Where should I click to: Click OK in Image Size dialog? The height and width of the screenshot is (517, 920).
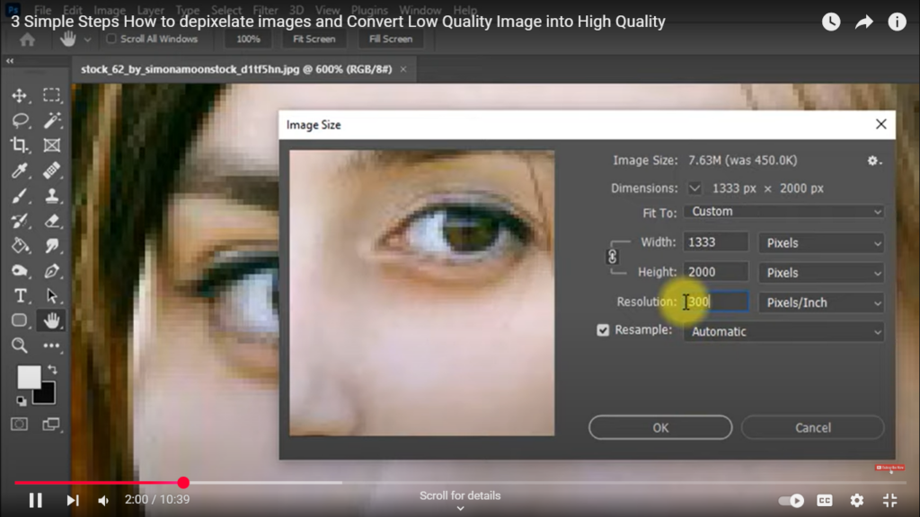660,428
